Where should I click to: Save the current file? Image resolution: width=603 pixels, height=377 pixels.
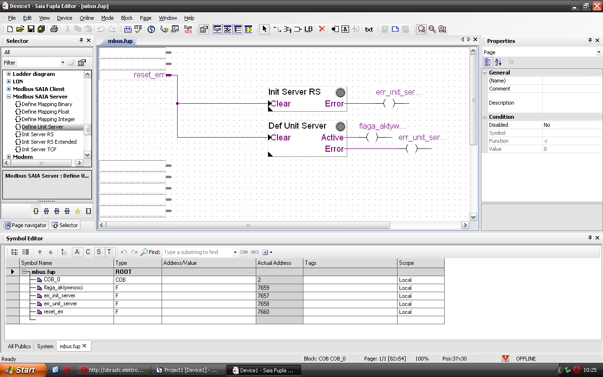pyautogui.click(x=31, y=29)
